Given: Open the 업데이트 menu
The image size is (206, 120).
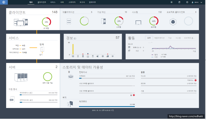Looking at the screenshot, I should point(92,2).
